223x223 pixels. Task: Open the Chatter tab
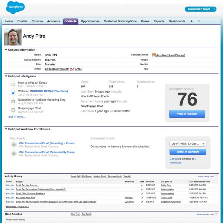(x=22, y=21)
